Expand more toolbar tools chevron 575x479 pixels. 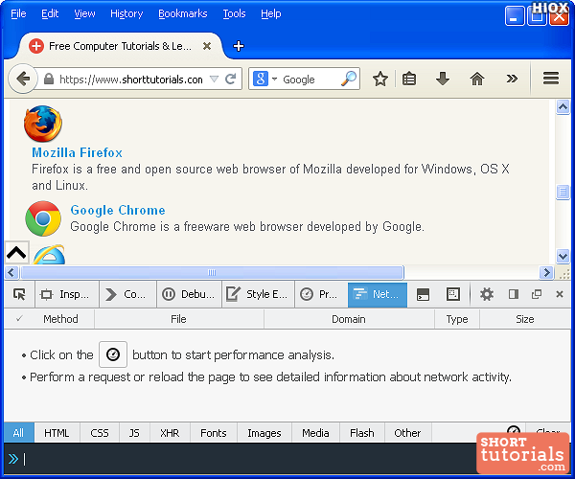pyautogui.click(x=512, y=79)
